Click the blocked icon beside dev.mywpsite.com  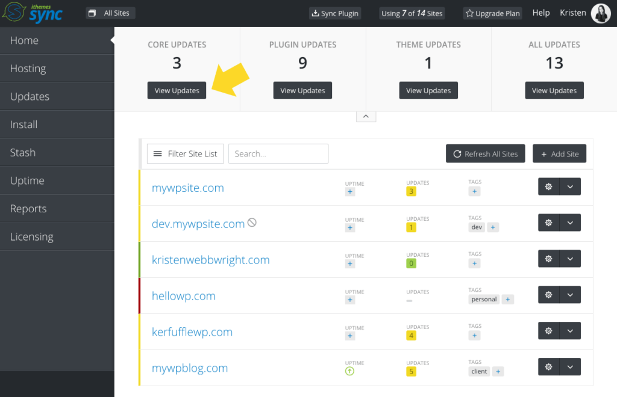251,222
